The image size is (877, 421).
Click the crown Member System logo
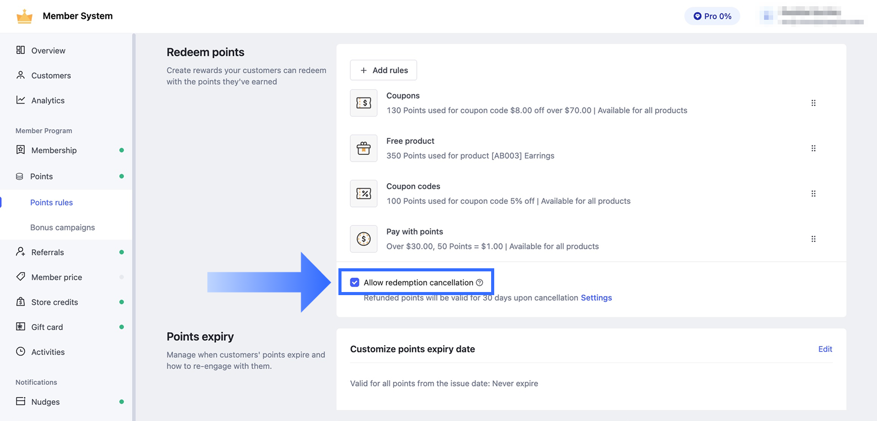[24, 16]
